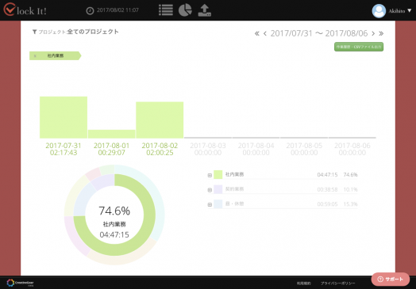Open the task list view icon

point(166,10)
